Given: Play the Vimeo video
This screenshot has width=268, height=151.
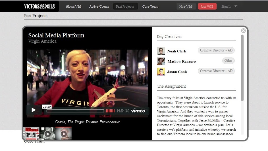Looking at the screenshot, I should 34,110.
